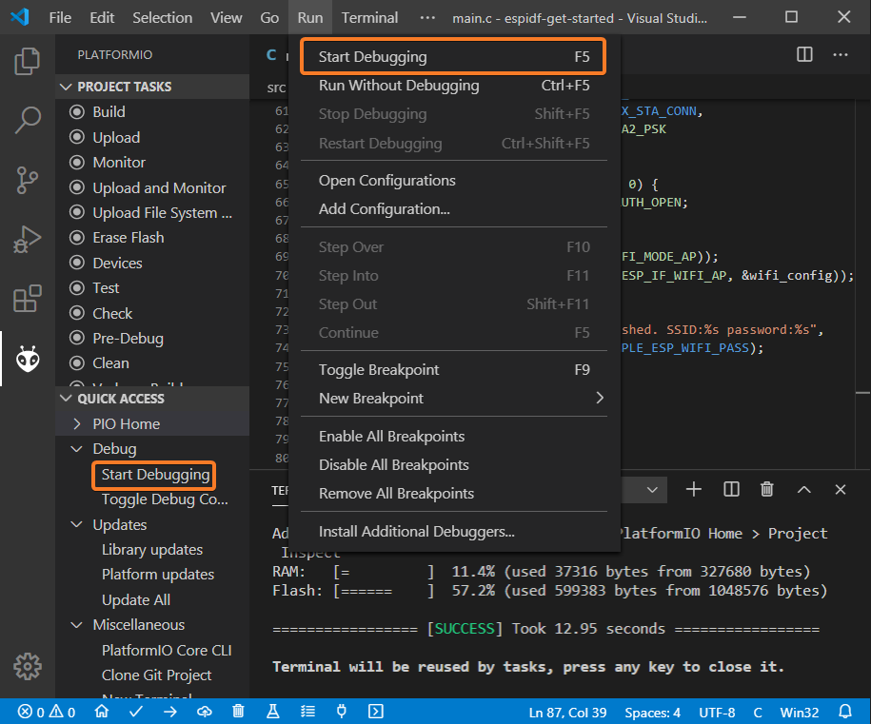Select Remove All Breakpoints
Viewport: 871px width, 724px height.
pyautogui.click(x=453, y=494)
